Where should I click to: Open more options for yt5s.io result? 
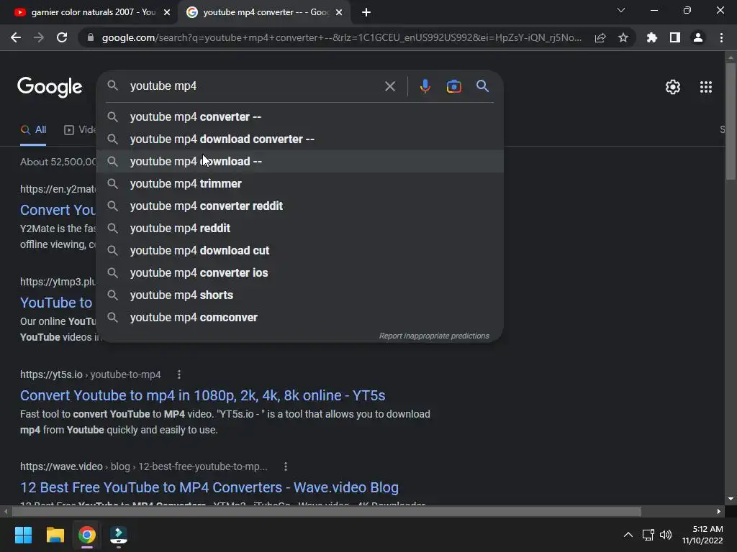[x=178, y=374]
